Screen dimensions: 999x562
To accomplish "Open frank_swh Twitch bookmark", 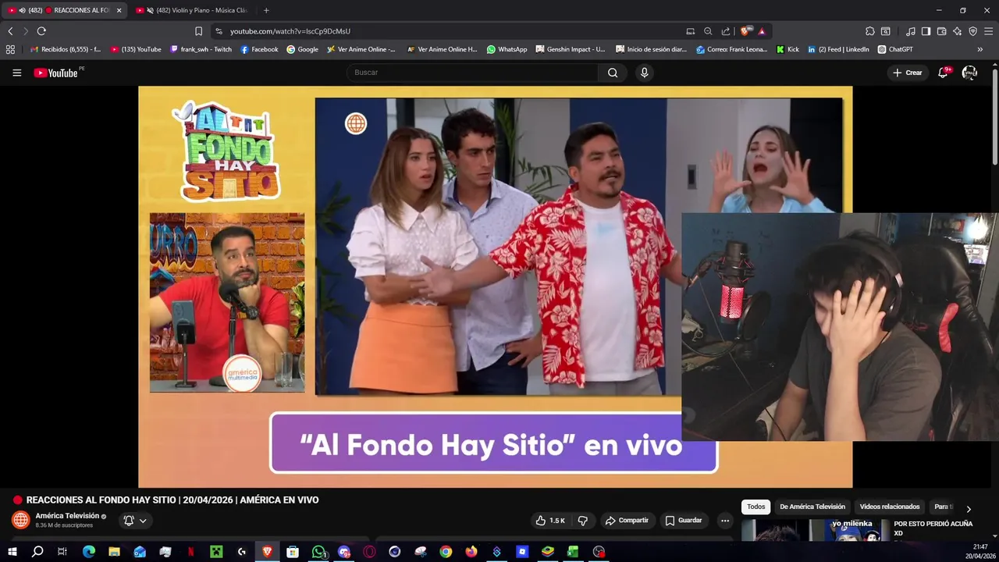I will (x=201, y=49).
